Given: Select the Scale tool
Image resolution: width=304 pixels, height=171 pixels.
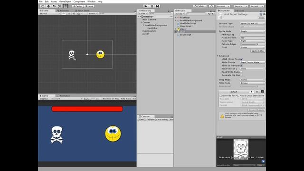Looking at the screenshot, I should pos(60,6).
